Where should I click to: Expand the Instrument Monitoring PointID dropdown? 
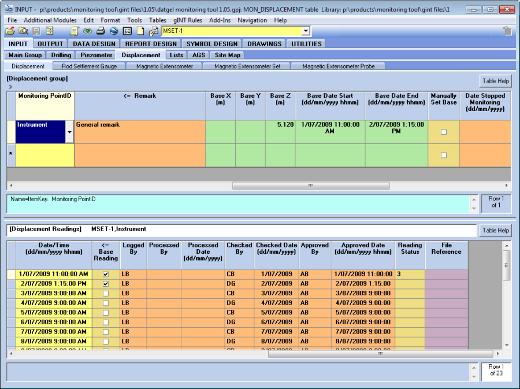(x=69, y=132)
